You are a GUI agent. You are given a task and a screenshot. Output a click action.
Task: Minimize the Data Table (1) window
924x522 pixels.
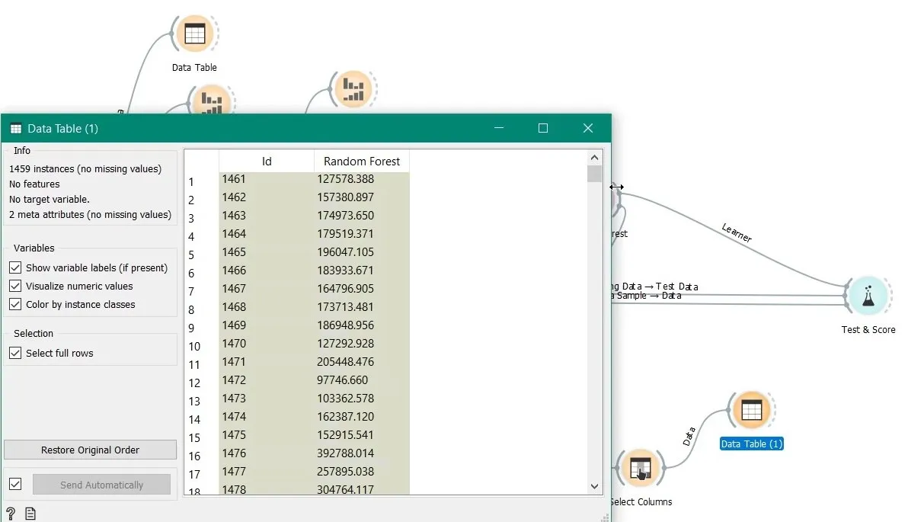[499, 128]
